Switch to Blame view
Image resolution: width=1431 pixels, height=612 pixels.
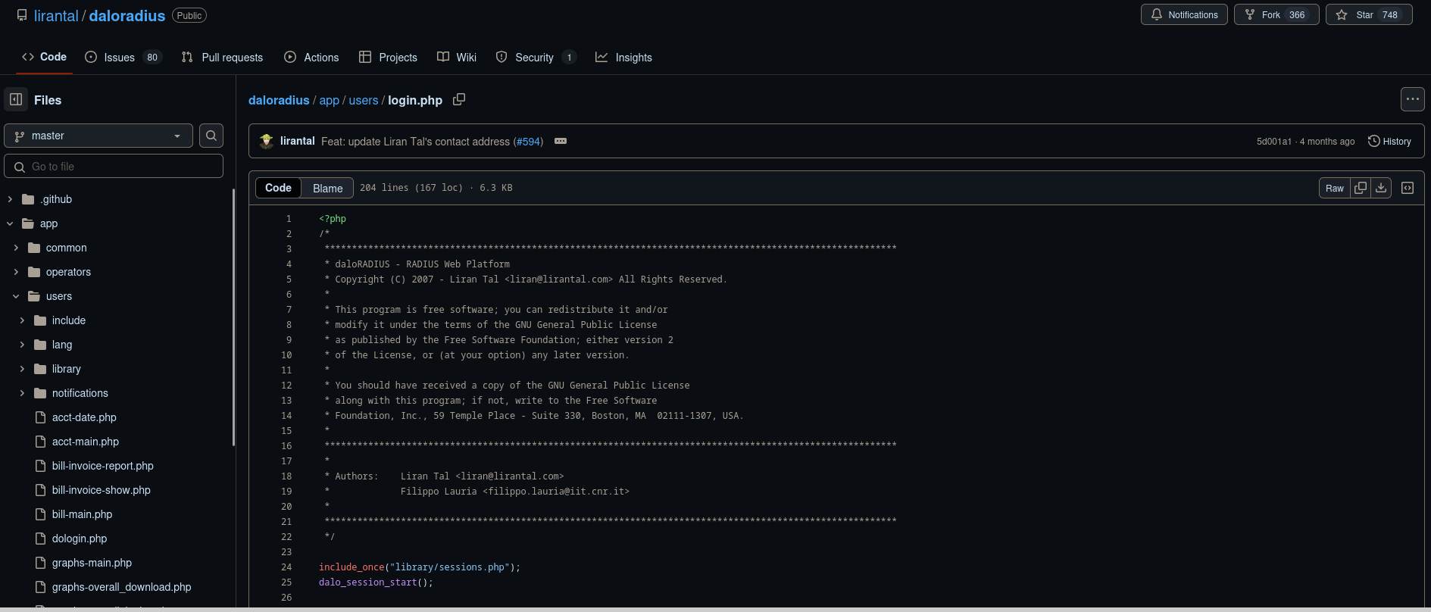[327, 188]
